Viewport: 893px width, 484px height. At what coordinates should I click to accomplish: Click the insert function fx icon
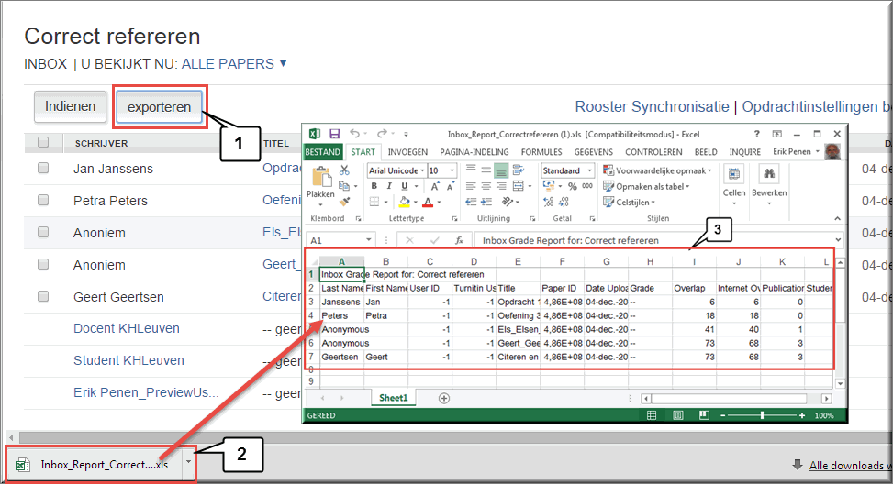point(459,240)
